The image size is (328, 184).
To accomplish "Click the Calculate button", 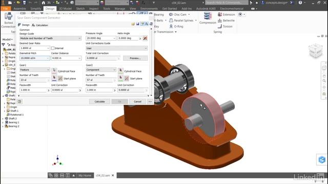I will pyautogui.click(x=99, y=102).
